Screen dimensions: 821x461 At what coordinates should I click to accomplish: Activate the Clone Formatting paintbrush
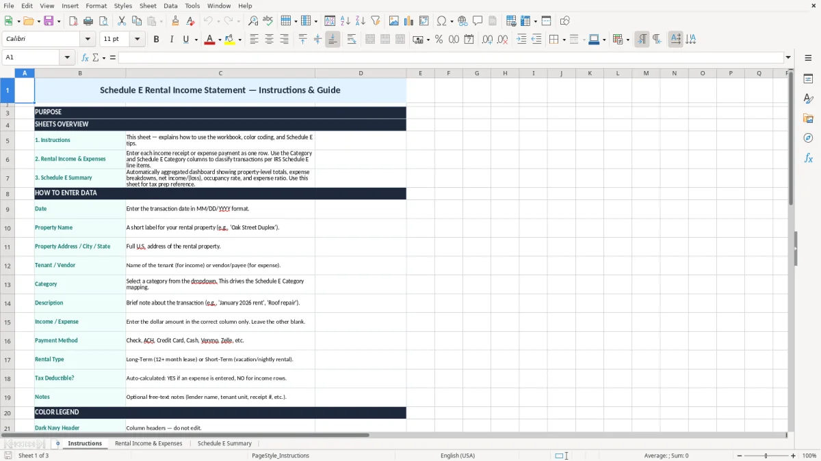pyautogui.click(x=175, y=21)
